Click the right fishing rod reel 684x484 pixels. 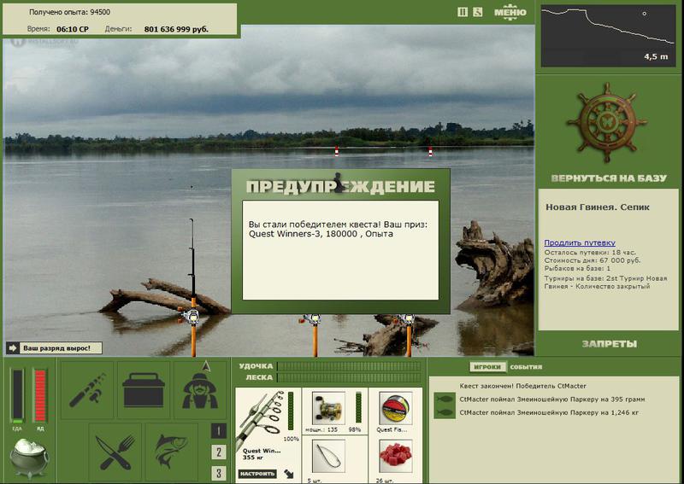407,319
